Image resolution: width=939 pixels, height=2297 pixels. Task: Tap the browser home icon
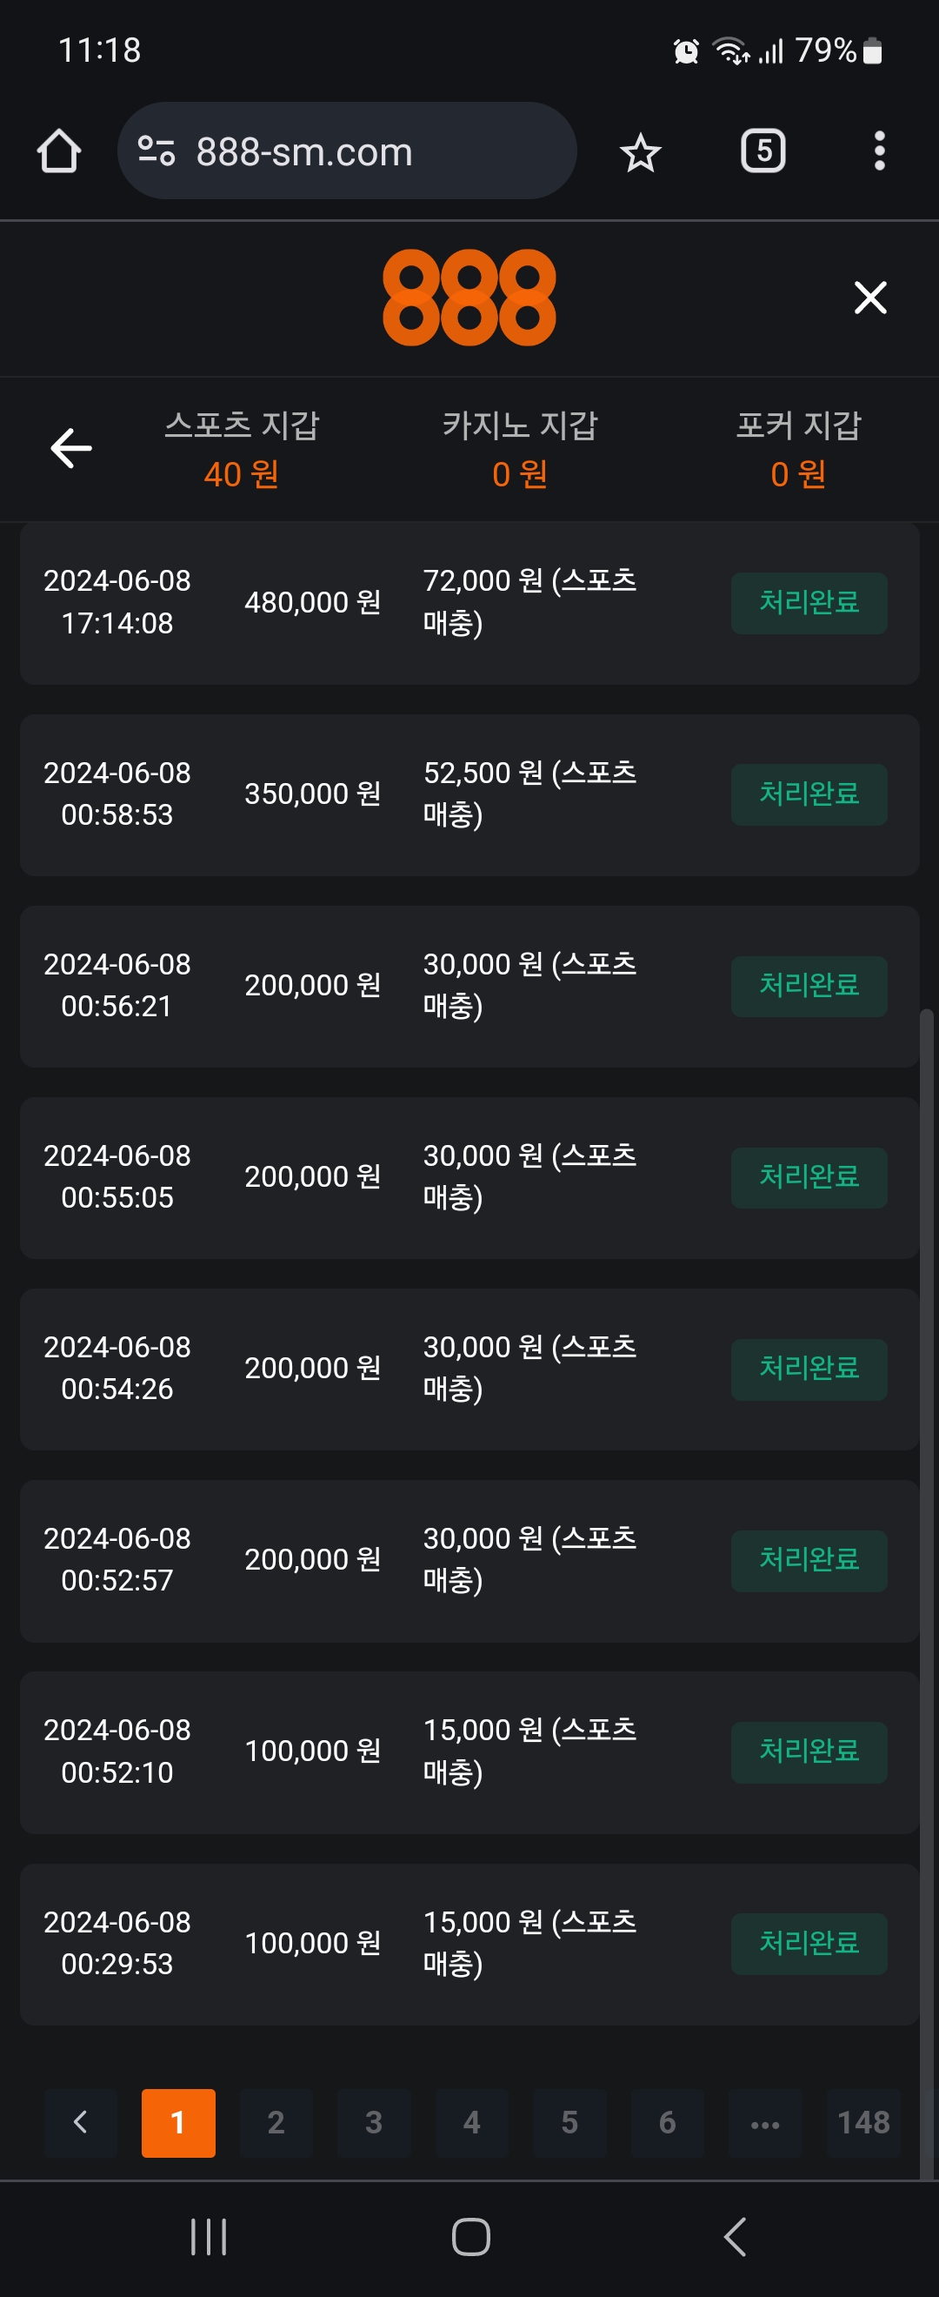[59, 151]
